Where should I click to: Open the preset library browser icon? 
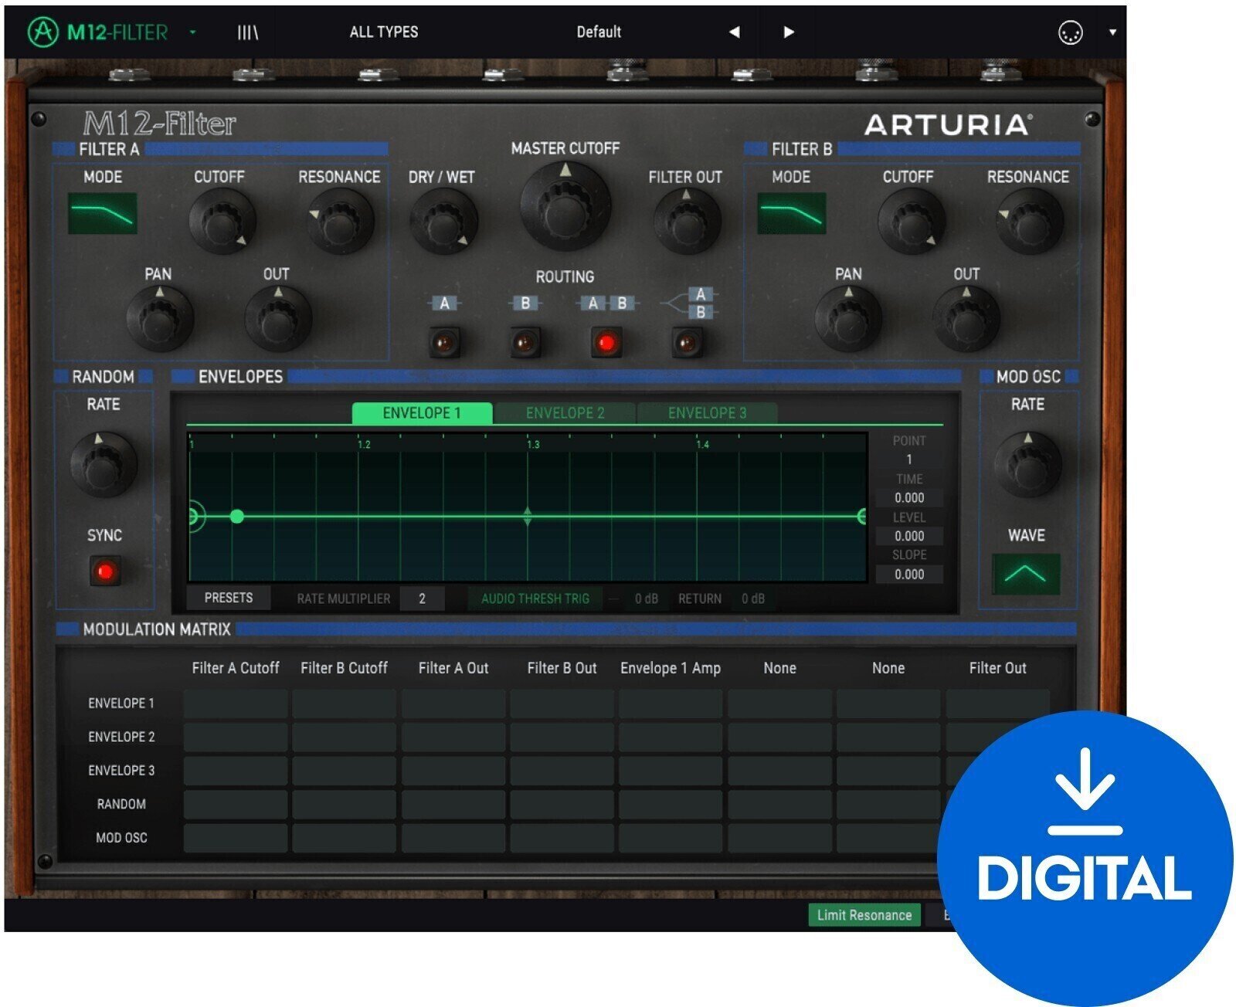[249, 32]
